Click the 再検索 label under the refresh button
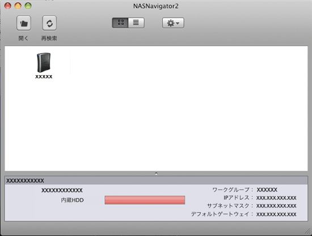Screen dimensions: 312x236 coord(49,38)
